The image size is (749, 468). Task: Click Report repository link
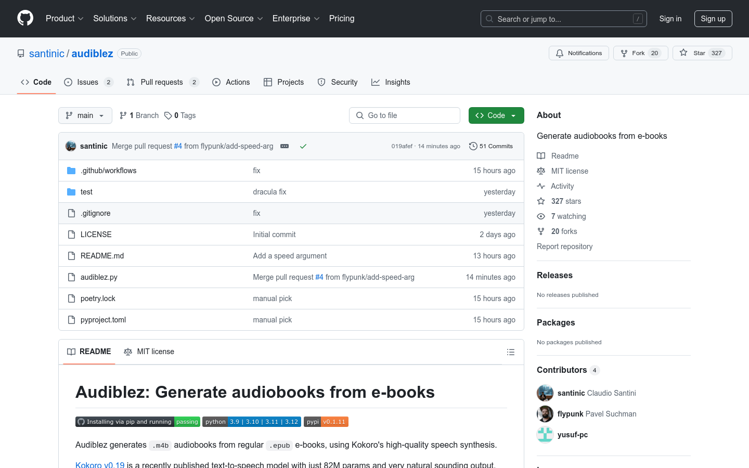[564, 246]
